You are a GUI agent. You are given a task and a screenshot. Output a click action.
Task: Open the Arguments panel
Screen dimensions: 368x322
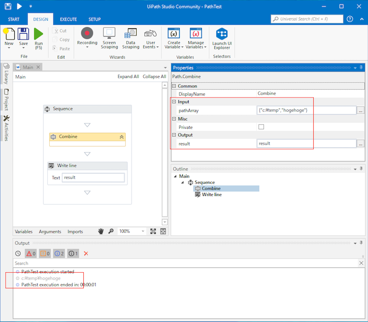(50, 231)
